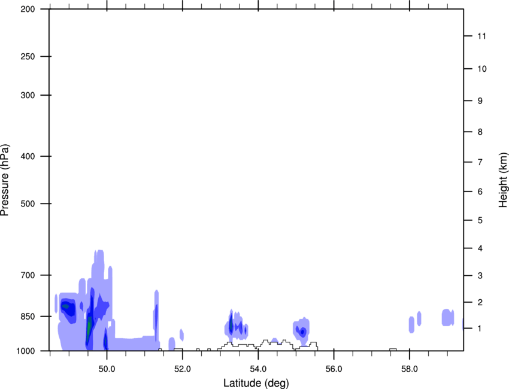
Task: Select the 400 pressure tick label
Action: pyautogui.click(x=28, y=156)
